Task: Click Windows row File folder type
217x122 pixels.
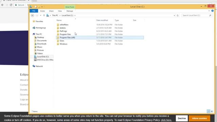Action: (119, 44)
